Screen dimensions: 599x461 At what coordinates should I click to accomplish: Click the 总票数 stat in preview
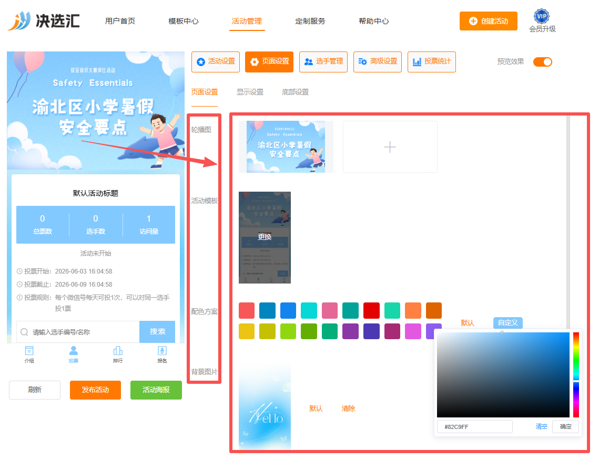click(x=43, y=225)
